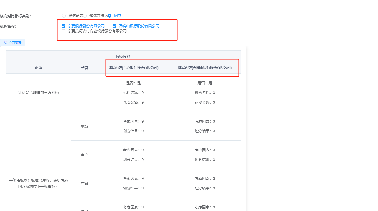Click 划分结果：9 in the 客户 row
Viewport: 378px width, 211px height.
[133, 160]
